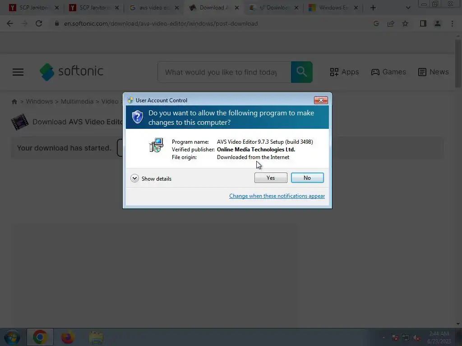Click 'Your download has started.' text
Screen dimensions: 462x346
64,148
